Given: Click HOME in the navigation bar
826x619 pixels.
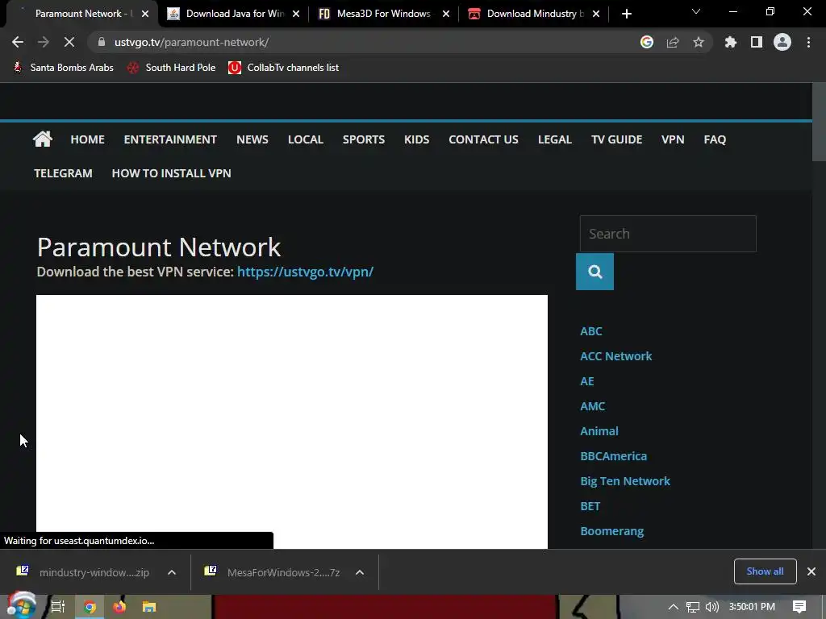Looking at the screenshot, I should pos(87,139).
